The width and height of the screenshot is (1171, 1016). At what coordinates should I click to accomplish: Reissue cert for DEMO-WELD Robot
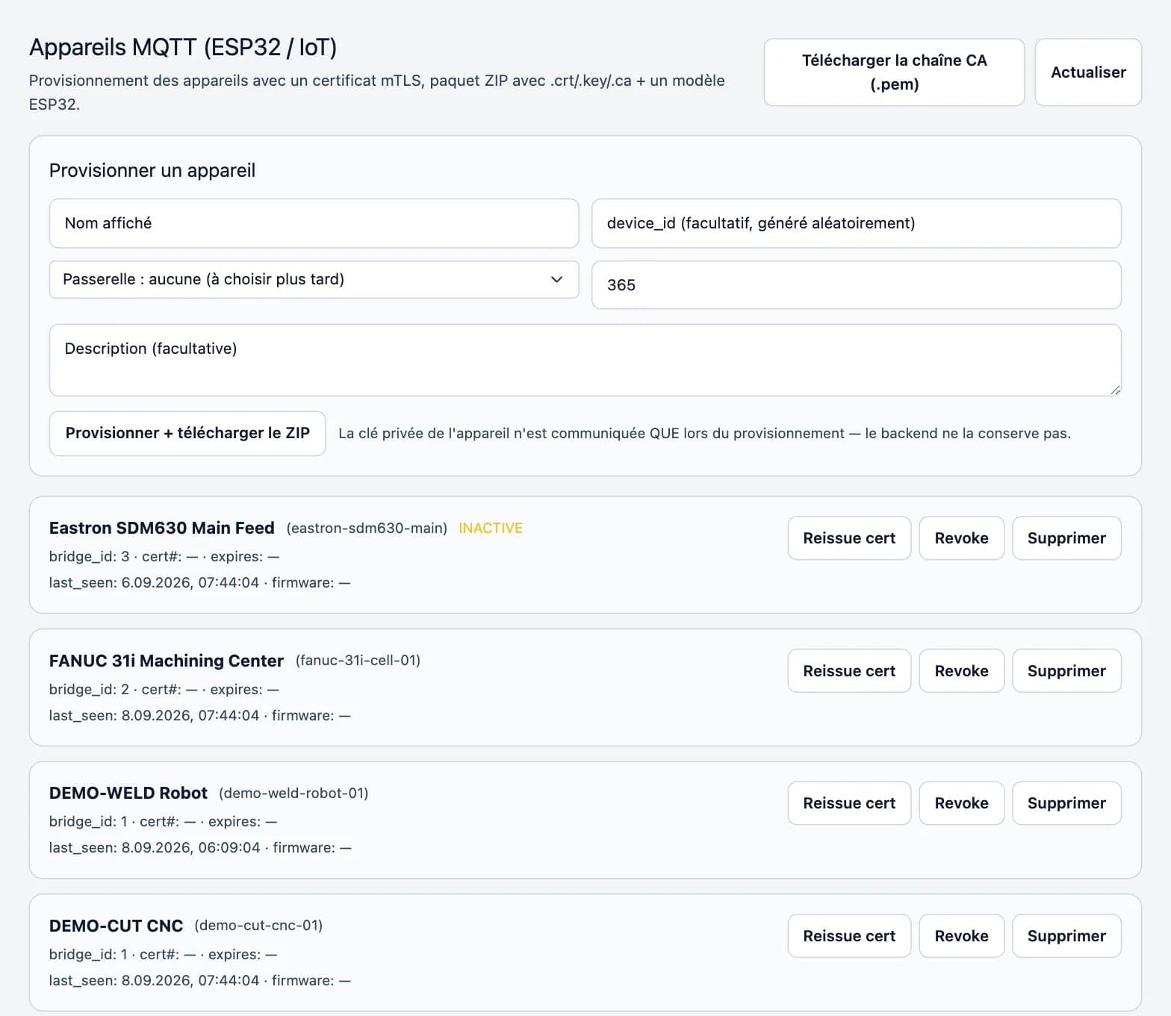(849, 803)
